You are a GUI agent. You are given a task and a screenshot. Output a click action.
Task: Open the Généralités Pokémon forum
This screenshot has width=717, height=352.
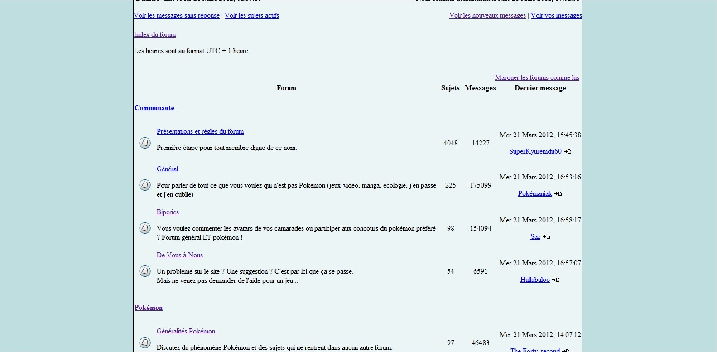point(186,331)
